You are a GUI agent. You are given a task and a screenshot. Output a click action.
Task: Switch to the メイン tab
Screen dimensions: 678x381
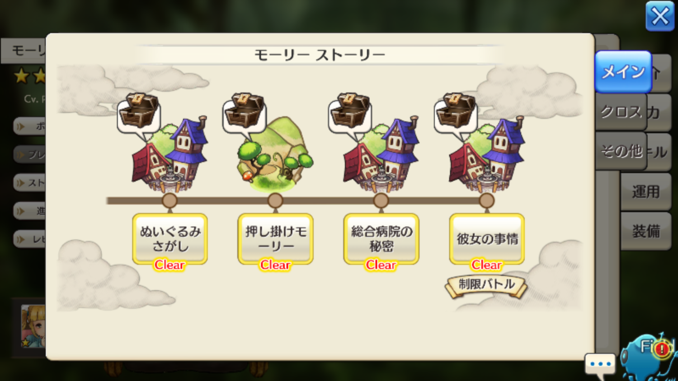point(623,72)
